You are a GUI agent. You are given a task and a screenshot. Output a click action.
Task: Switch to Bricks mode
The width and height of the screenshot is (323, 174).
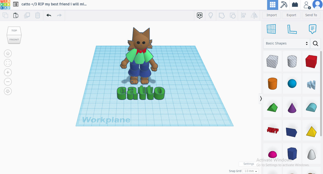[x=295, y=5]
